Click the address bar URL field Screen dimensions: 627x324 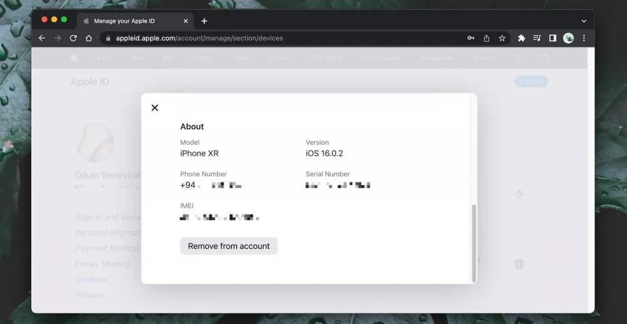[x=282, y=38]
